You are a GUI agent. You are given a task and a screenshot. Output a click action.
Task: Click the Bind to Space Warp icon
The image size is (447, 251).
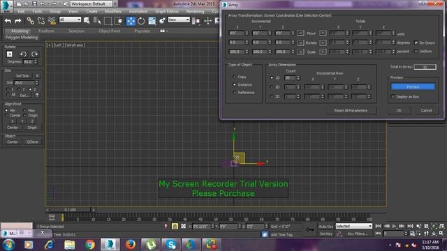pyautogui.click(x=52, y=21)
